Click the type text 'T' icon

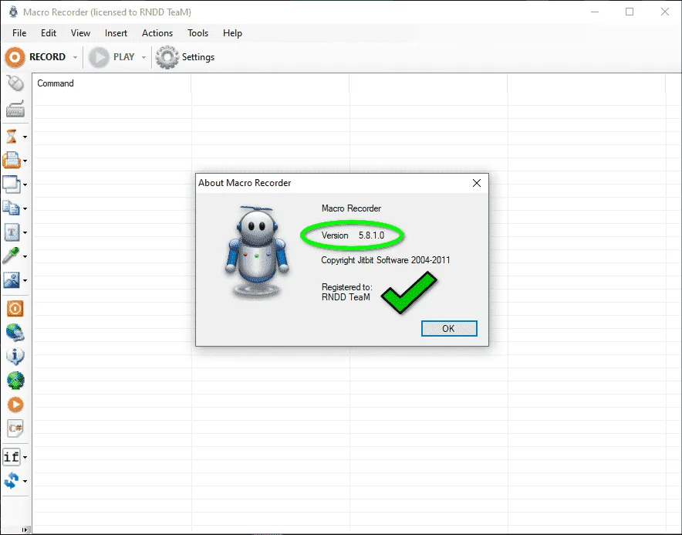tap(12, 232)
